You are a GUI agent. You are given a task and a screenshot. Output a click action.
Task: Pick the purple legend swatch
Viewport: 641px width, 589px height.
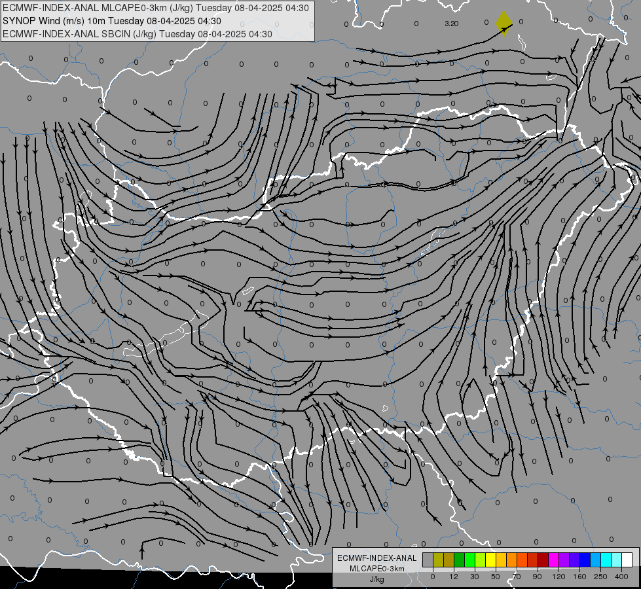pyautogui.click(x=564, y=560)
